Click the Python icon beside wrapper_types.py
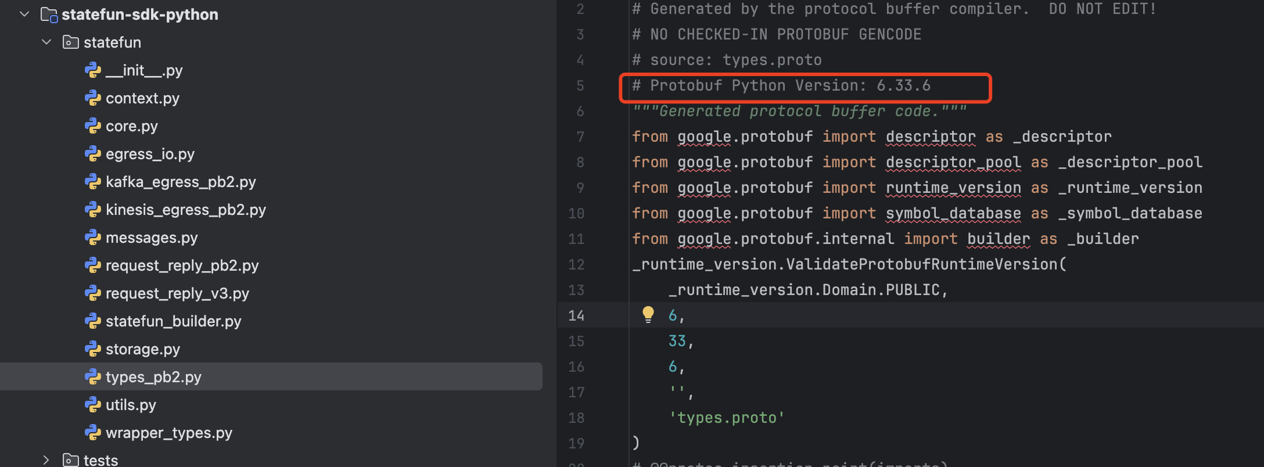The image size is (1264, 467). [93, 433]
